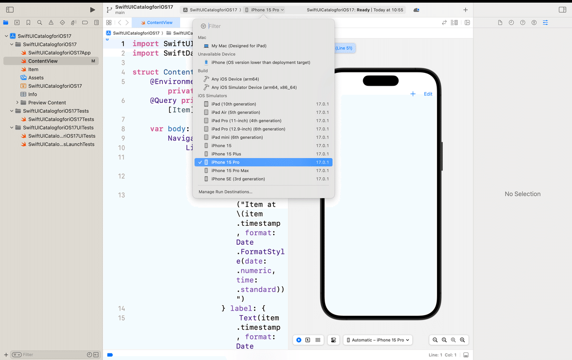Viewport: 572px width, 360px height.
Task: Collapse the SwiftUICatalogforiOS17UITests group
Action: [x=11, y=128]
